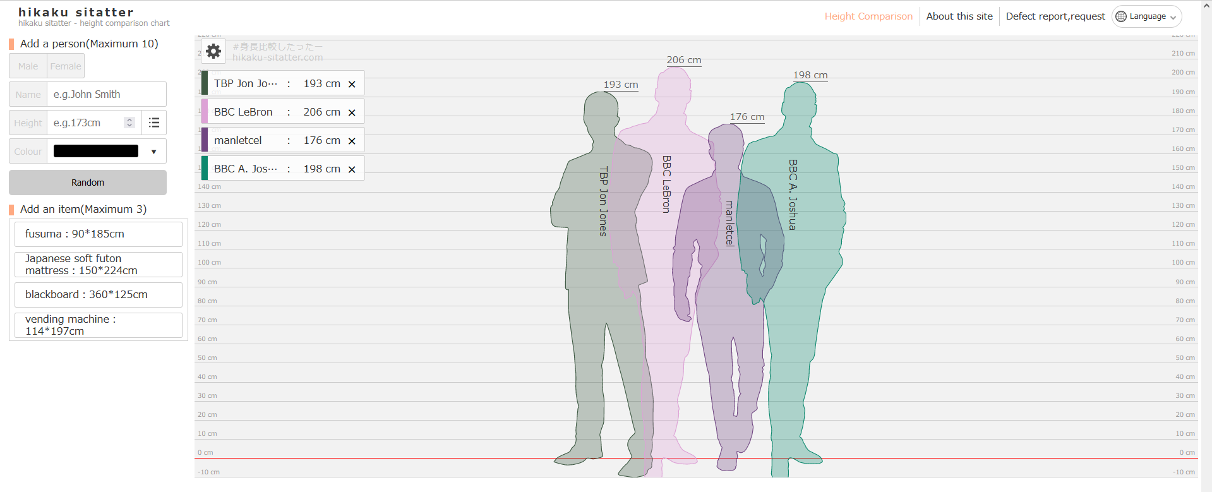Add the blackboard 360*125cm item
Image resolution: width=1212 pixels, height=492 pixels.
[99, 295]
